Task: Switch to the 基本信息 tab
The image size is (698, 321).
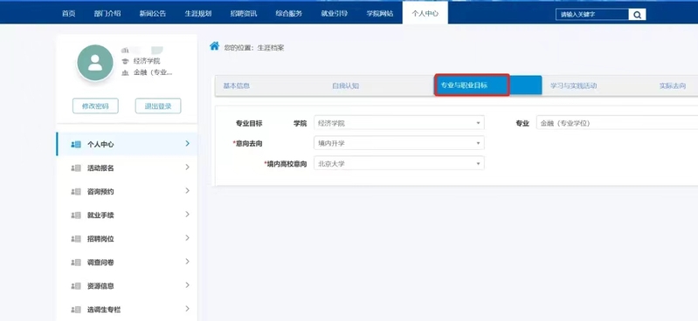Action: pos(237,85)
